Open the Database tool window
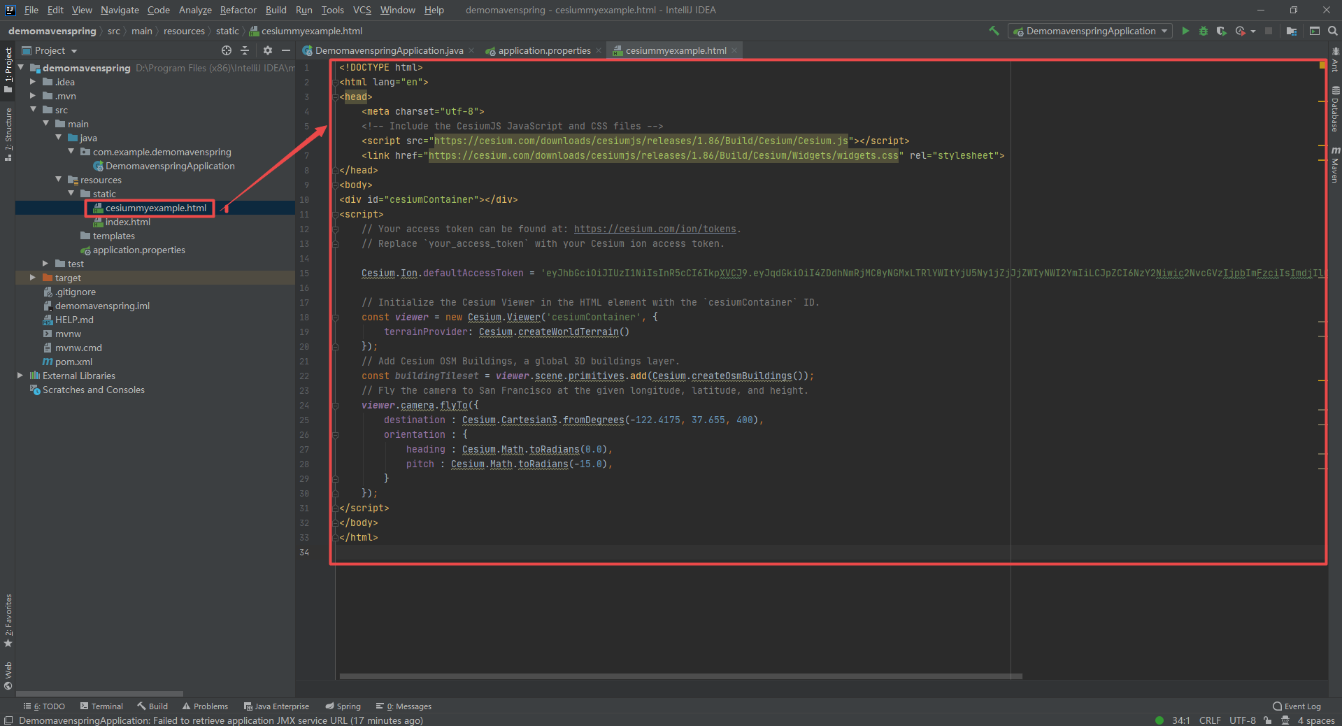 pyautogui.click(x=1335, y=109)
